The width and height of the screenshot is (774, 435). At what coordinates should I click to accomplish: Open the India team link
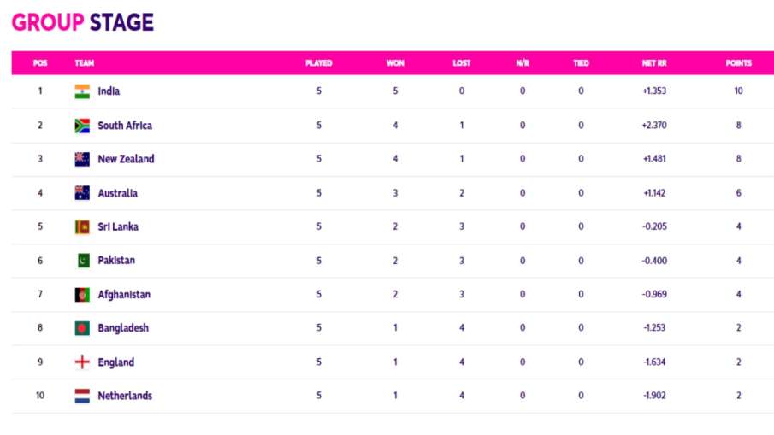tap(109, 91)
